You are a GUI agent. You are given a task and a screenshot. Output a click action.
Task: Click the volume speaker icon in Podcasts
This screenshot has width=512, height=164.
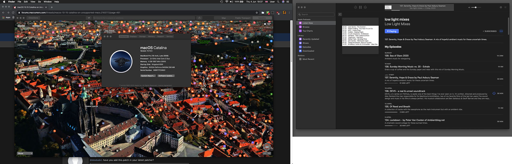[x=469, y=7]
